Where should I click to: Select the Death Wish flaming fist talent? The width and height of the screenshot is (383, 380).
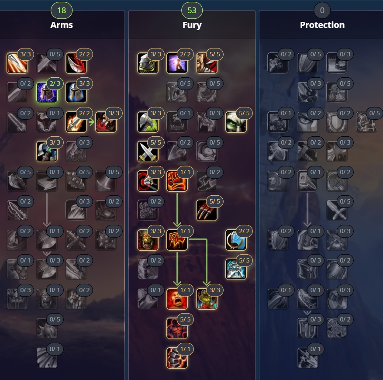click(177, 181)
